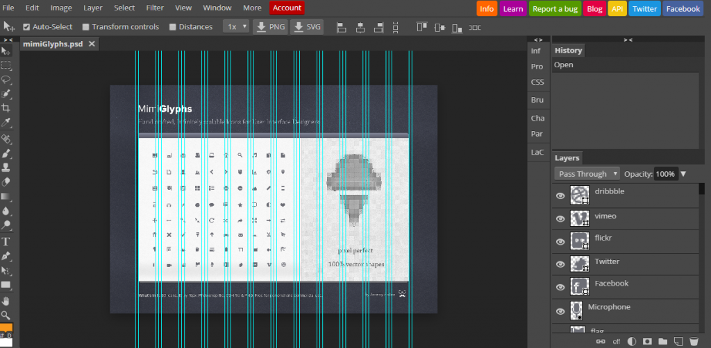Image resolution: width=711 pixels, height=348 pixels.
Task: Expand the narrow side panel column
Action: point(538,40)
